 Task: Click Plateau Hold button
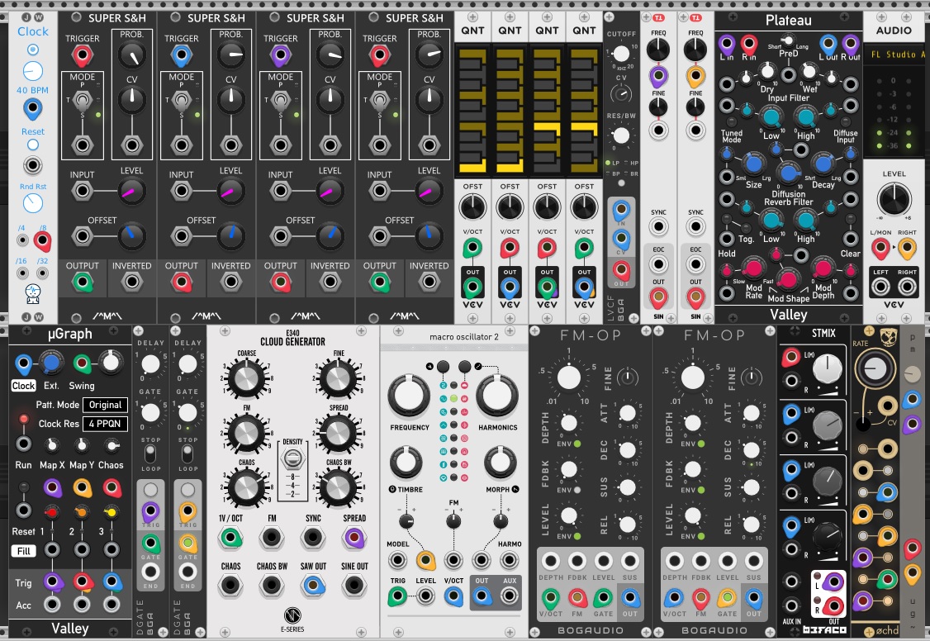726,219
